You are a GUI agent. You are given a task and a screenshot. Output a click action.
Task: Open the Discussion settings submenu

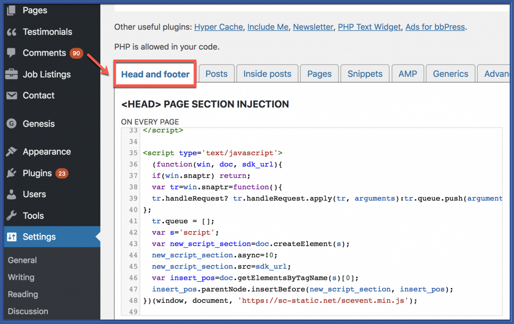[x=28, y=311]
